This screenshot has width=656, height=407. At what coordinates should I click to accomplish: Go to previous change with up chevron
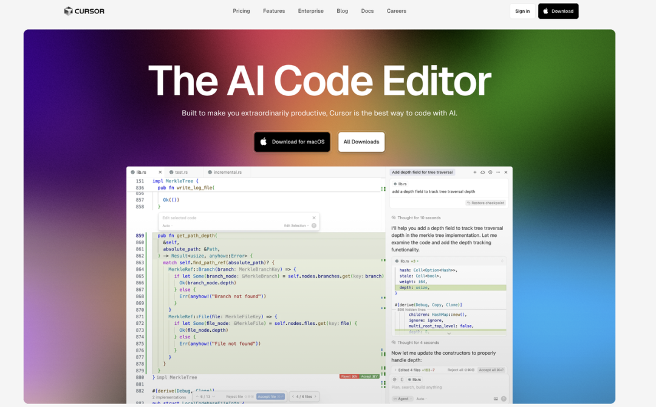197,397
